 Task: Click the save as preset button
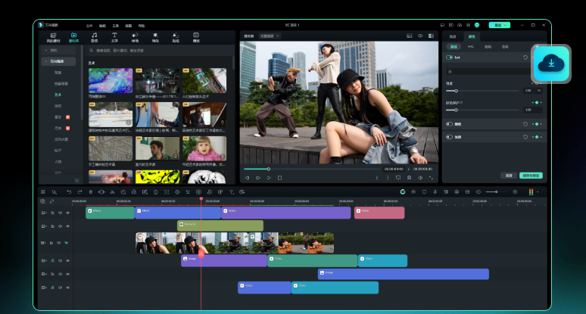532,176
